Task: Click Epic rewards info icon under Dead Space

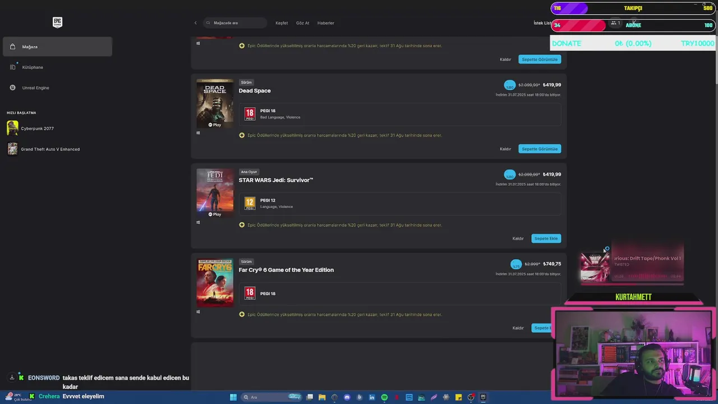Action: coord(242,135)
